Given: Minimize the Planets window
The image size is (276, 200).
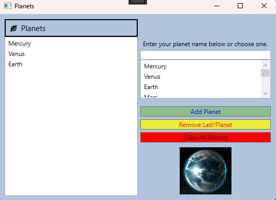Looking at the screenshot, I should coord(217,6).
